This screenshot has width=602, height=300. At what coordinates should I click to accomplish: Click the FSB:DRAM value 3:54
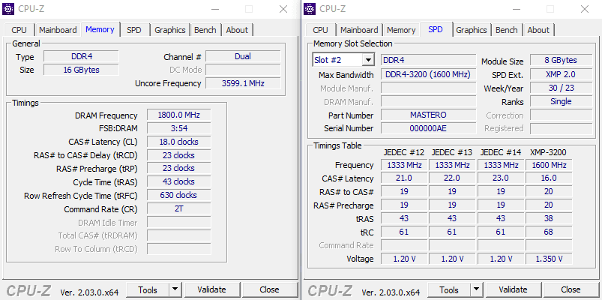point(179,128)
